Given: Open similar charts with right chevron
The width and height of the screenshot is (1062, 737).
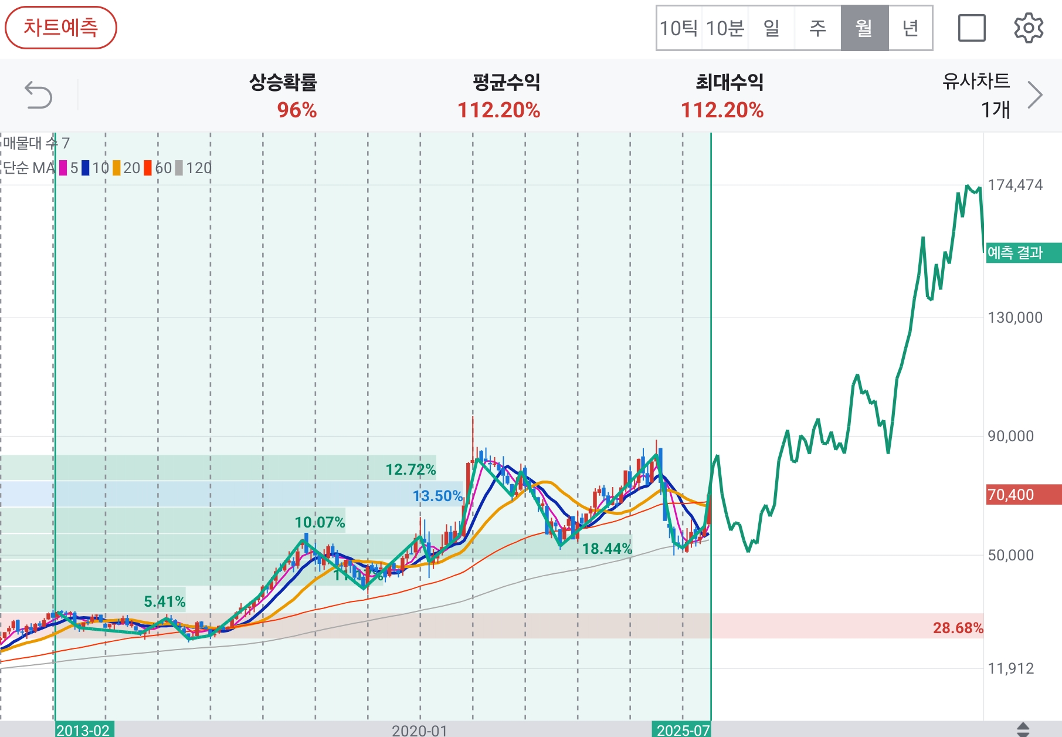Looking at the screenshot, I should (1035, 95).
